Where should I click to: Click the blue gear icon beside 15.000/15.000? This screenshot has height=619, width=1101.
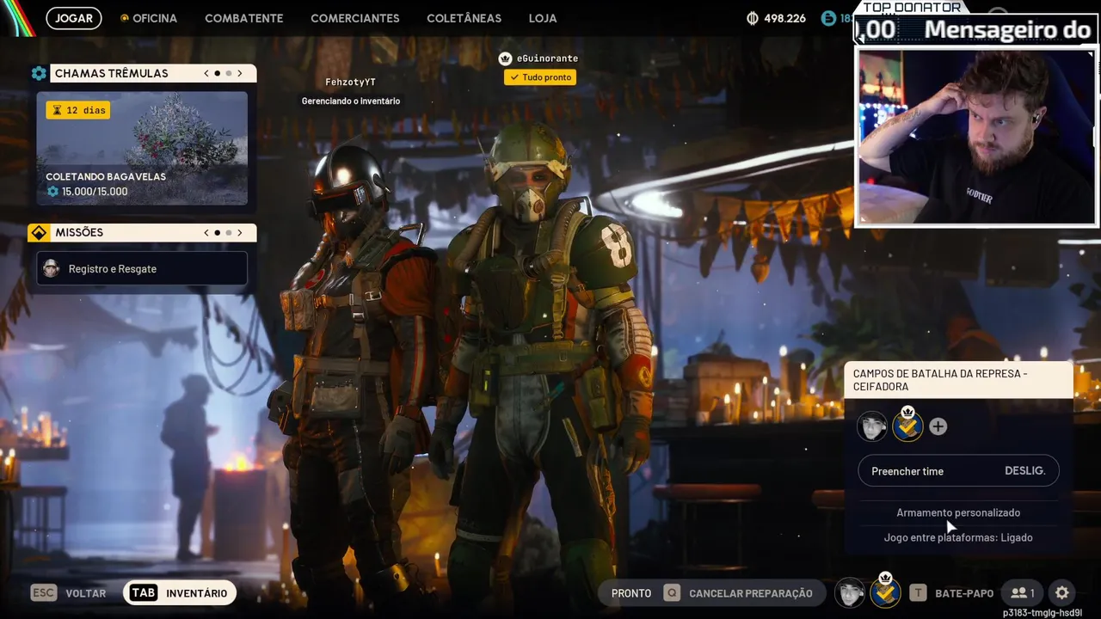[52, 192]
